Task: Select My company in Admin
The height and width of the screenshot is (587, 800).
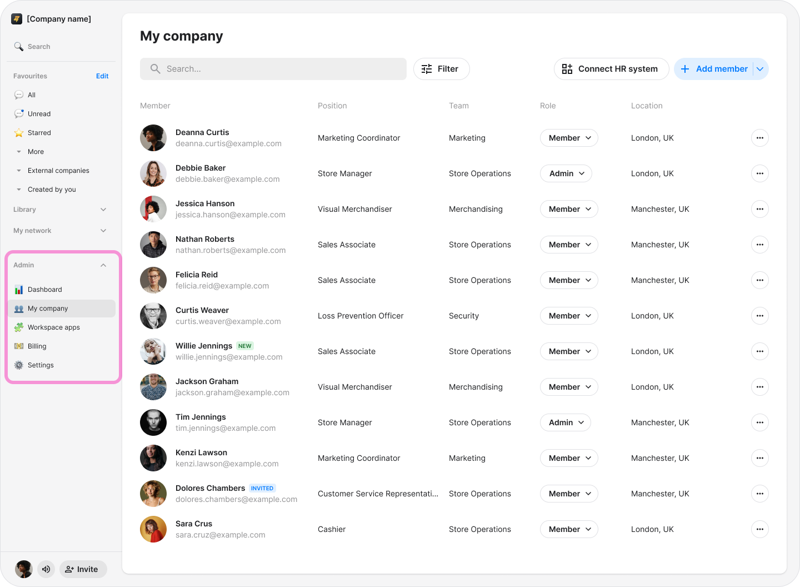Action: 62,309
